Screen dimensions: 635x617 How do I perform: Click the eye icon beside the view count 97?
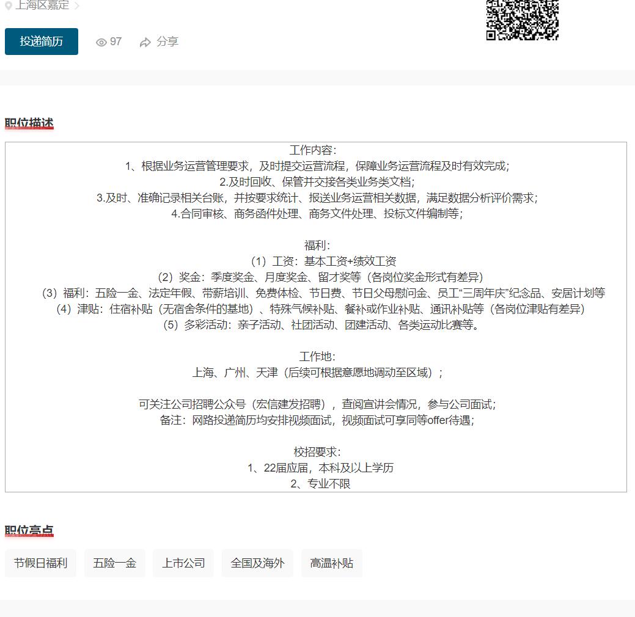point(101,42)
